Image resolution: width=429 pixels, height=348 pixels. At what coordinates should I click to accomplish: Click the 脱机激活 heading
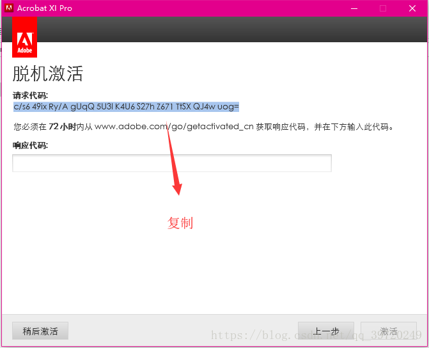point(47,74)
